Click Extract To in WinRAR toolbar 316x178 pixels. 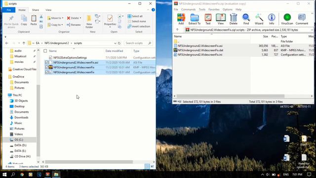[x=195, y=19]
